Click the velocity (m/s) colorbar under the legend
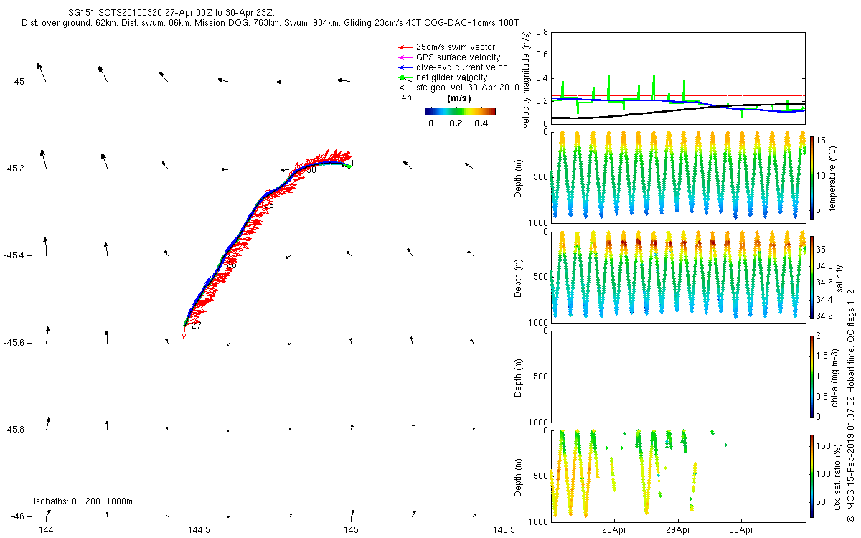 coord(460,111)
